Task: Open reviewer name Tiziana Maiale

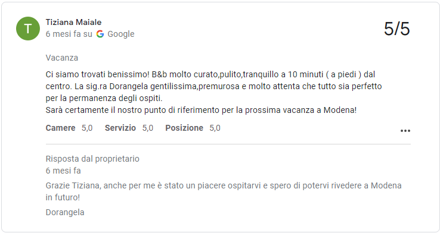Action: point(73,22)
